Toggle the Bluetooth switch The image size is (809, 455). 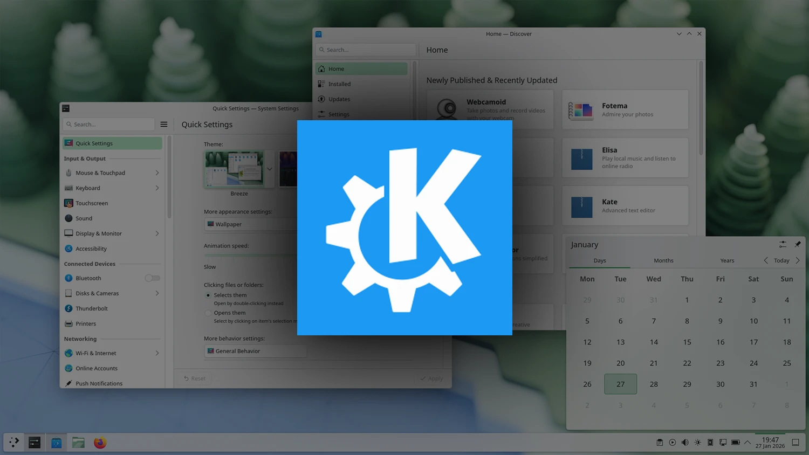pos(153,278)
